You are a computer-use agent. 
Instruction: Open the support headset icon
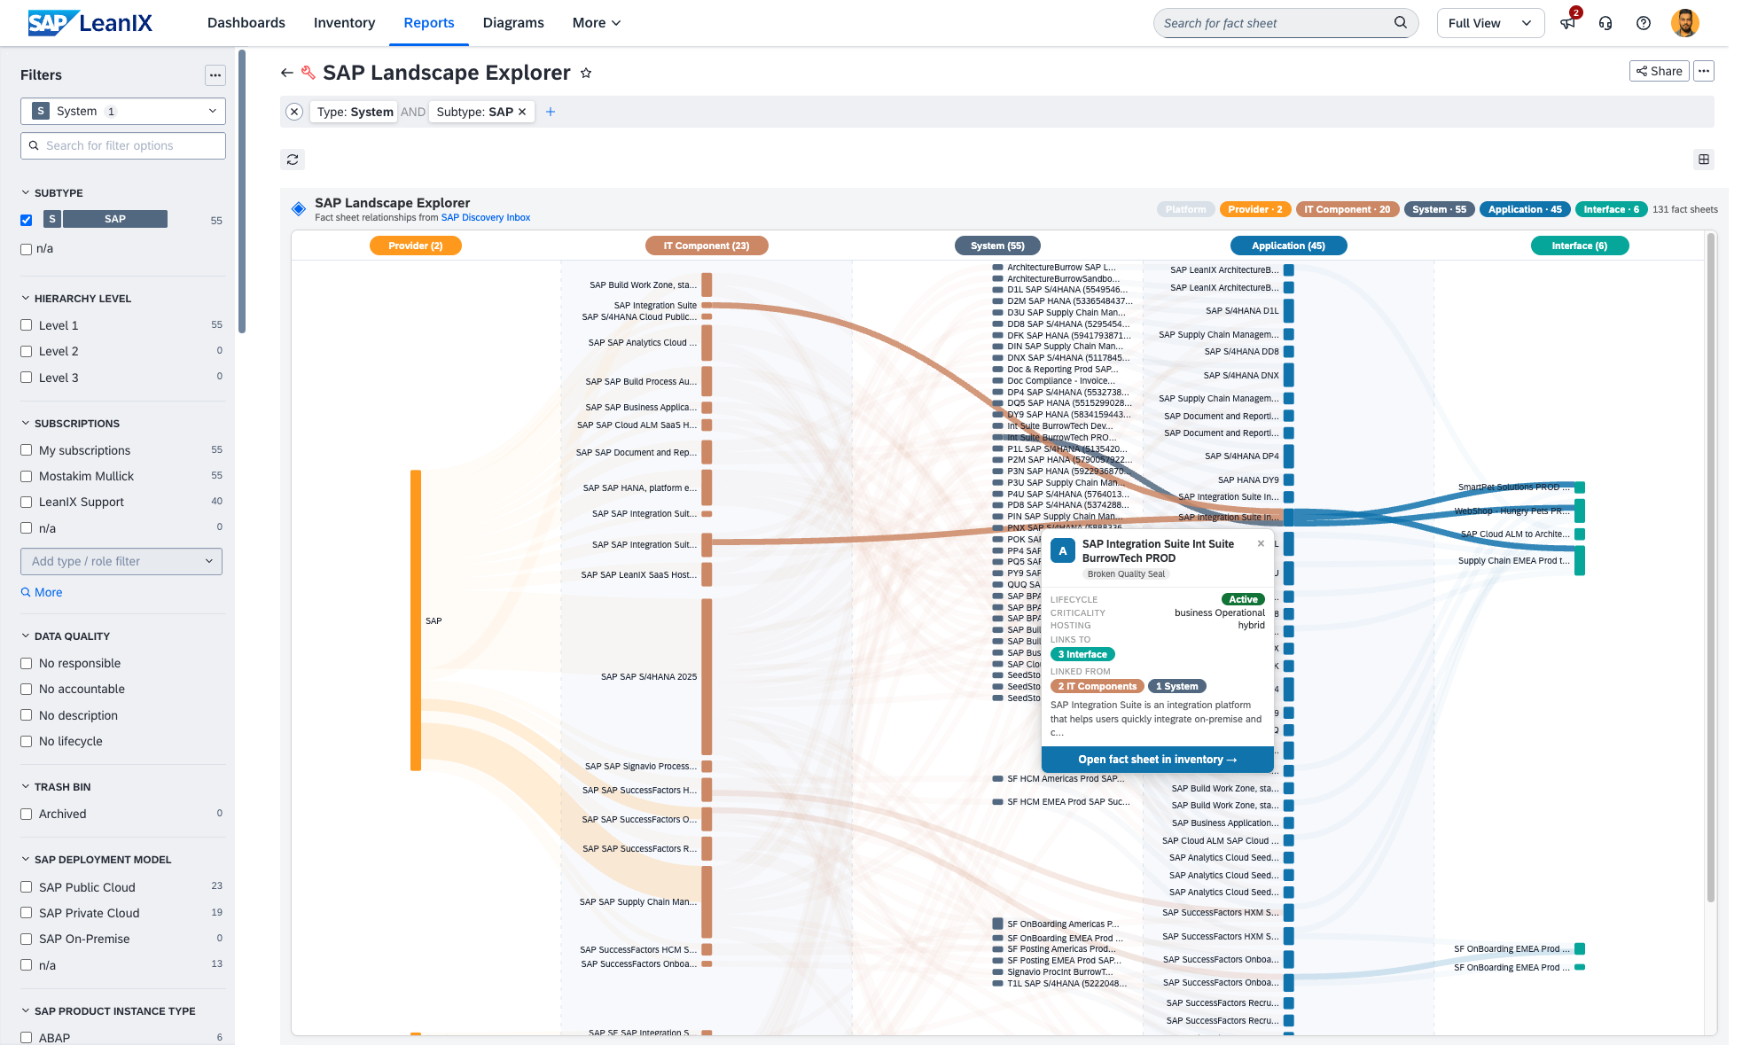(x=1605, y=23)
